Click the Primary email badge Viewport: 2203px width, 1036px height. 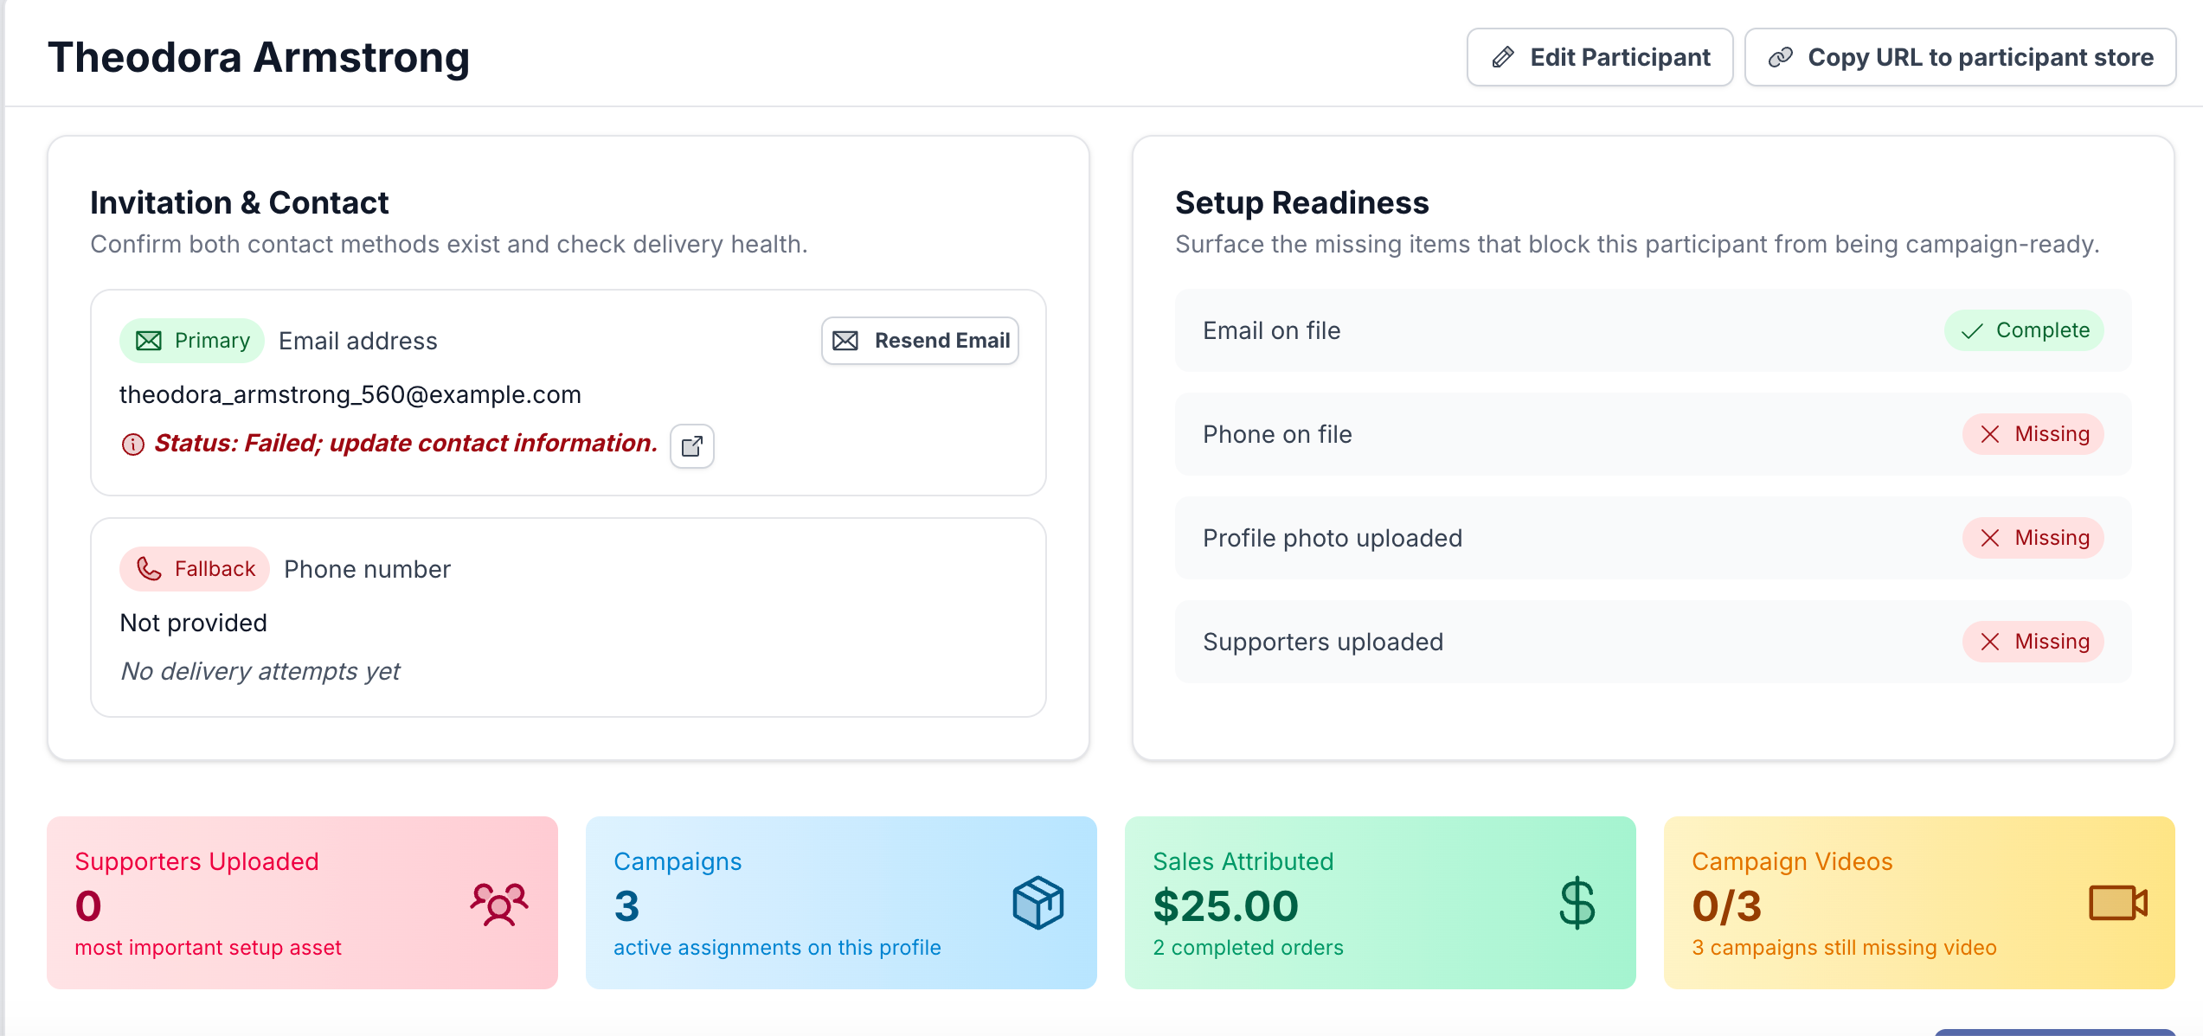point(192,341)
